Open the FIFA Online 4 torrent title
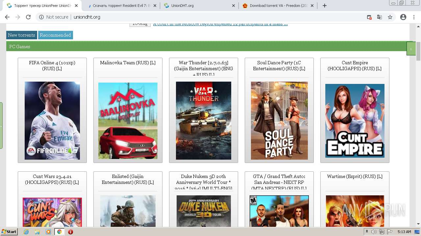The width and height of the screenshot is (421, 236). [52, 66]
